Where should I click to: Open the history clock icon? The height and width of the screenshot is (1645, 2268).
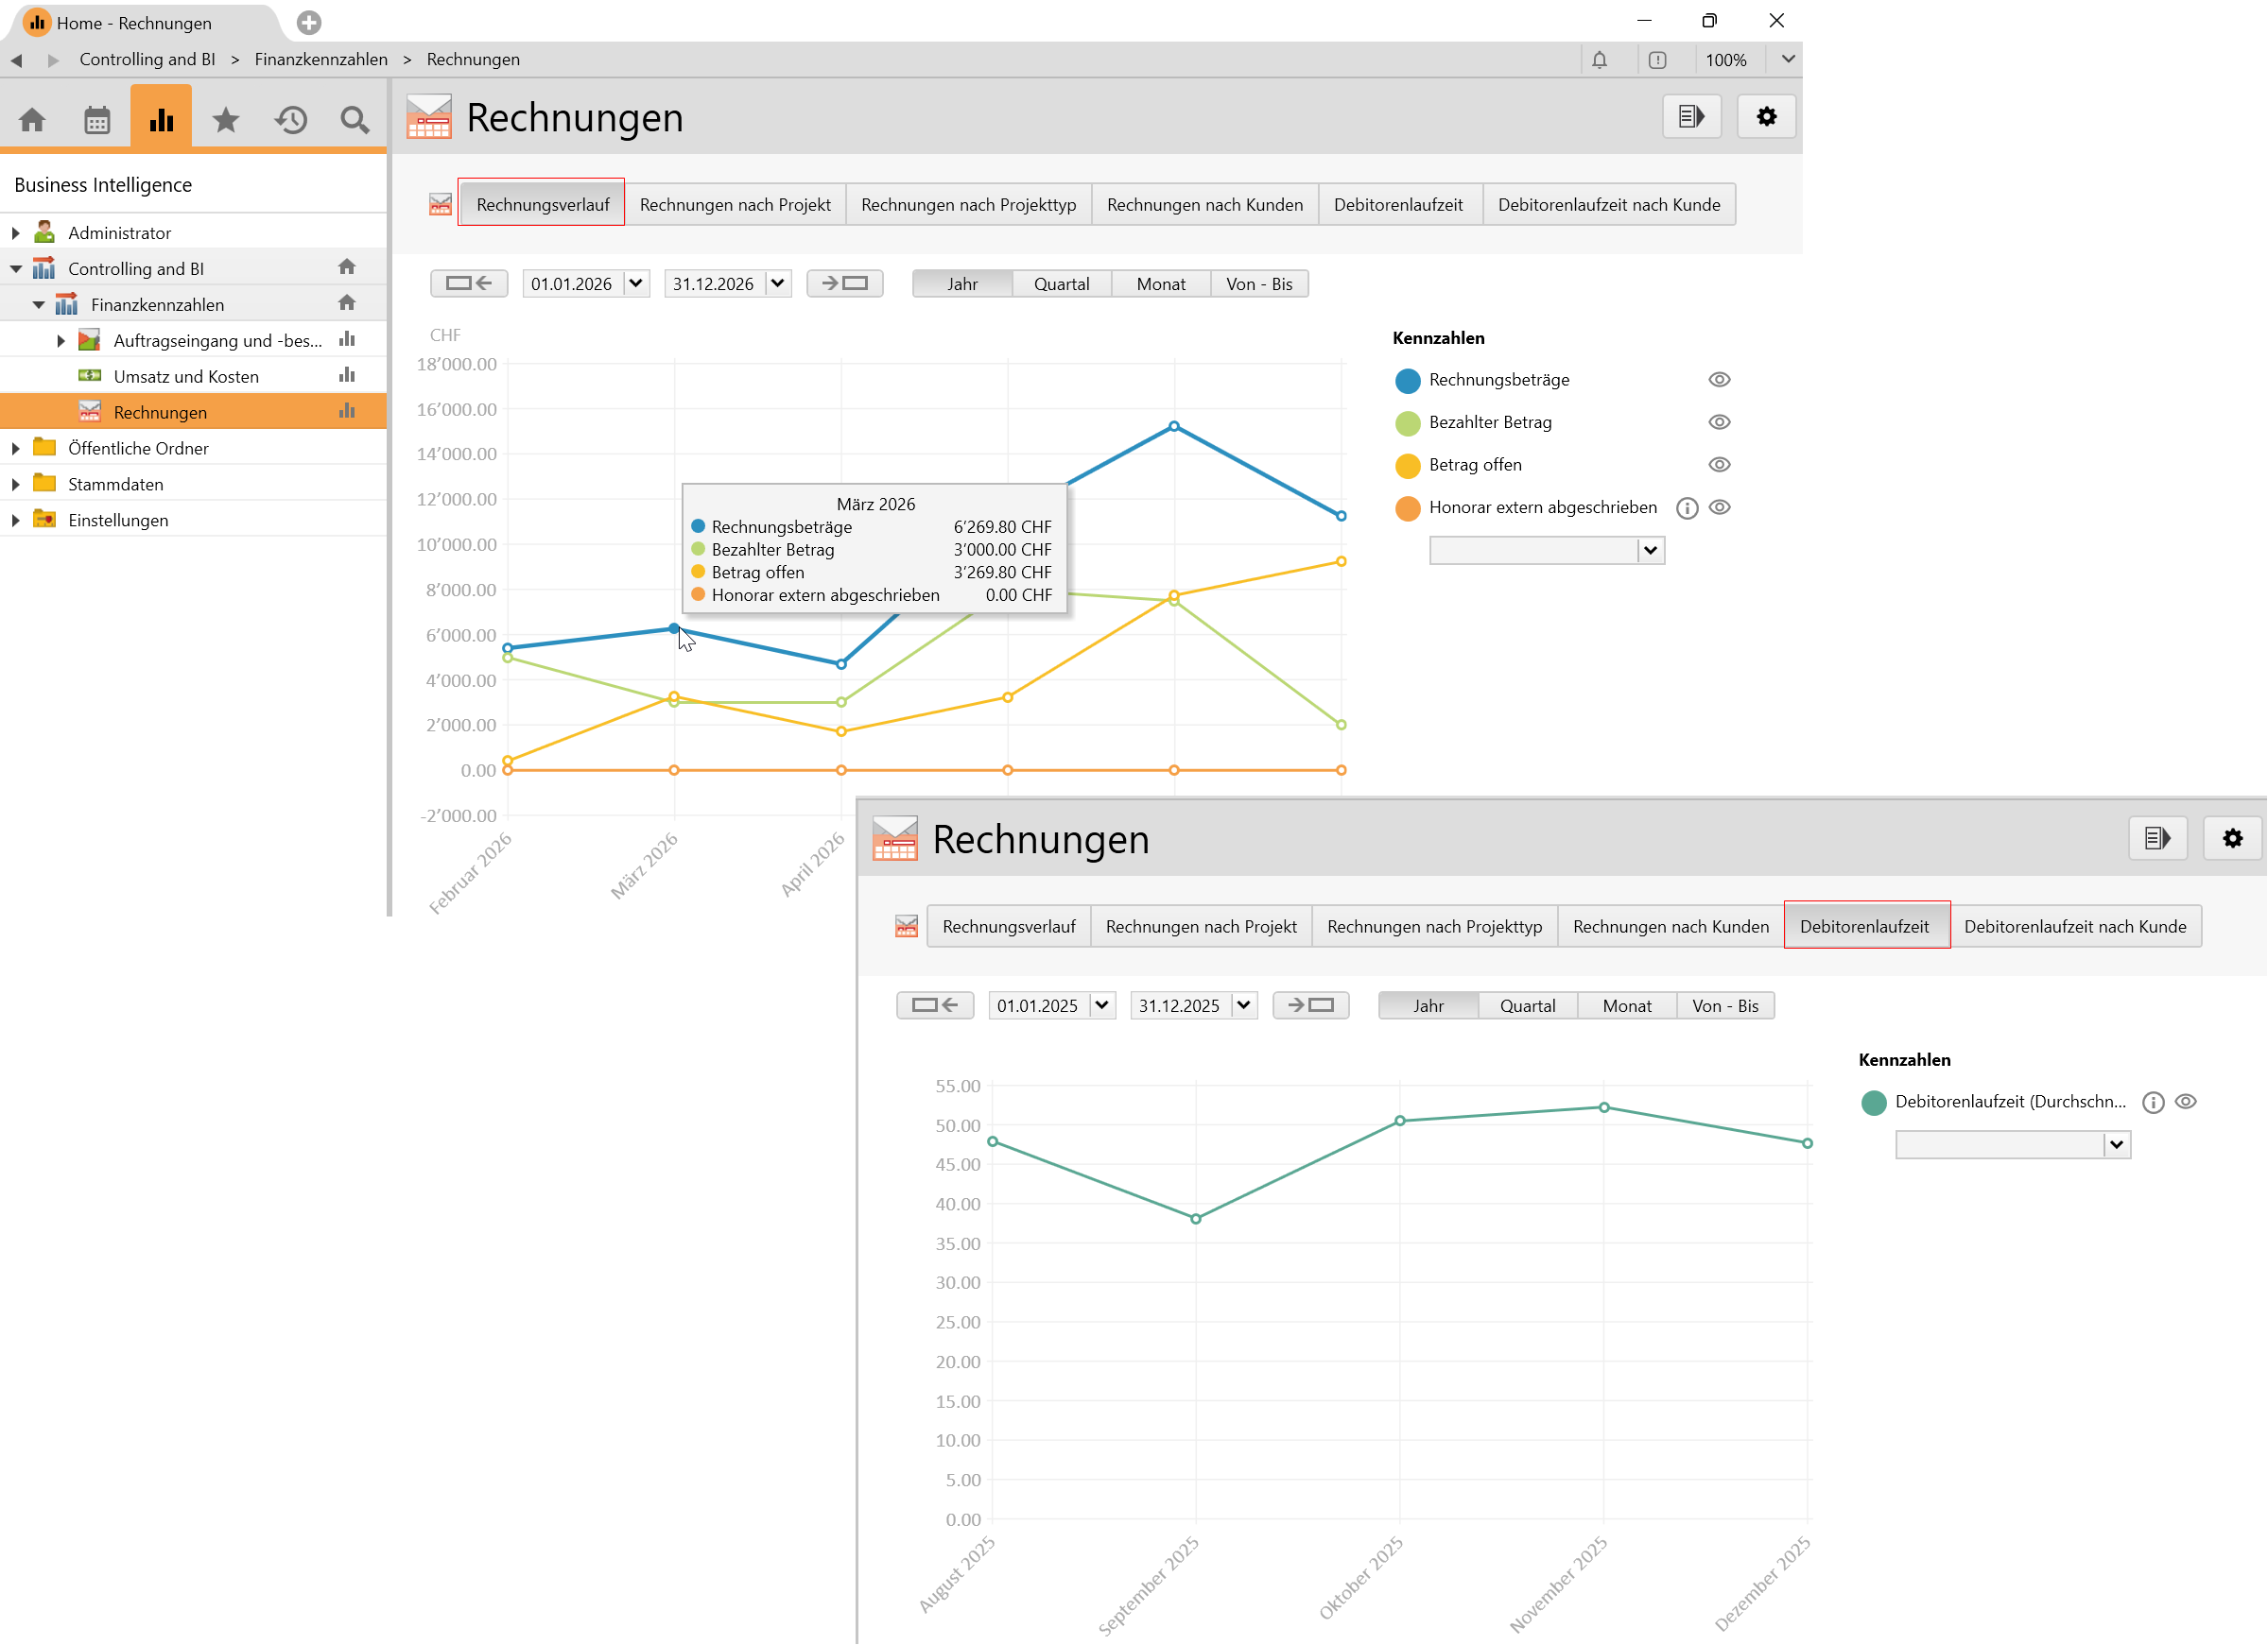click(291, 120)
